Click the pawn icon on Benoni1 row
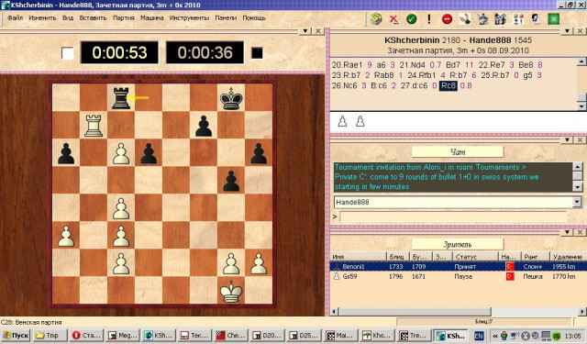Viewport: 587px width, 344px height. (x=337, y=267)
